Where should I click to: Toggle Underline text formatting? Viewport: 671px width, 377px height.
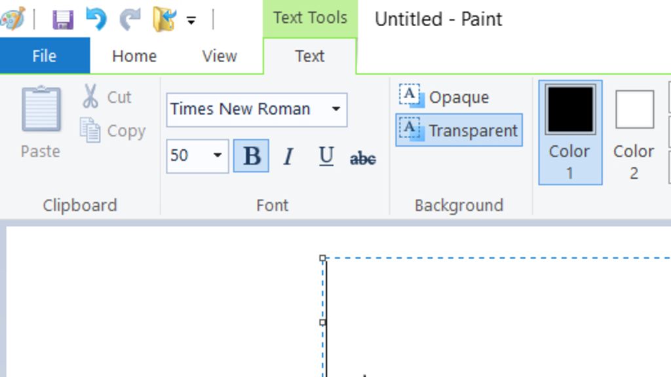tap(326, 156)
